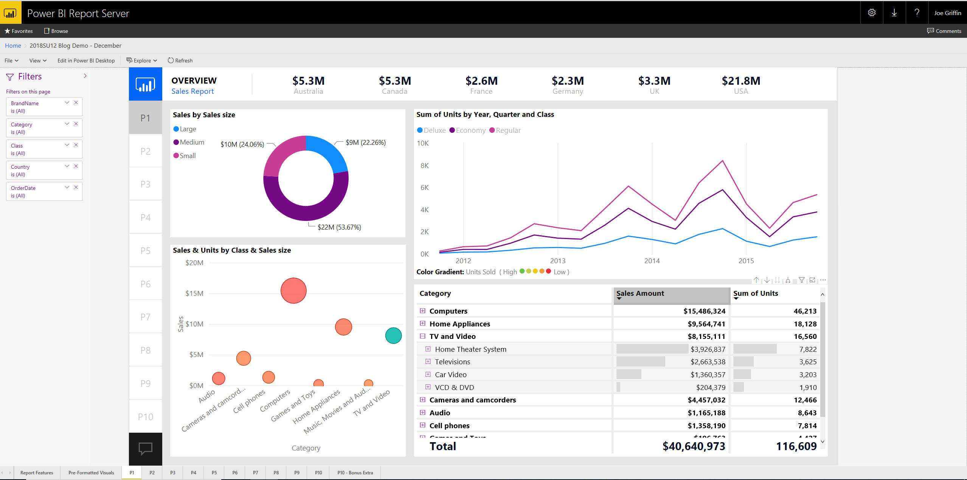Open the P2 bottom page tab

[152, 473]
